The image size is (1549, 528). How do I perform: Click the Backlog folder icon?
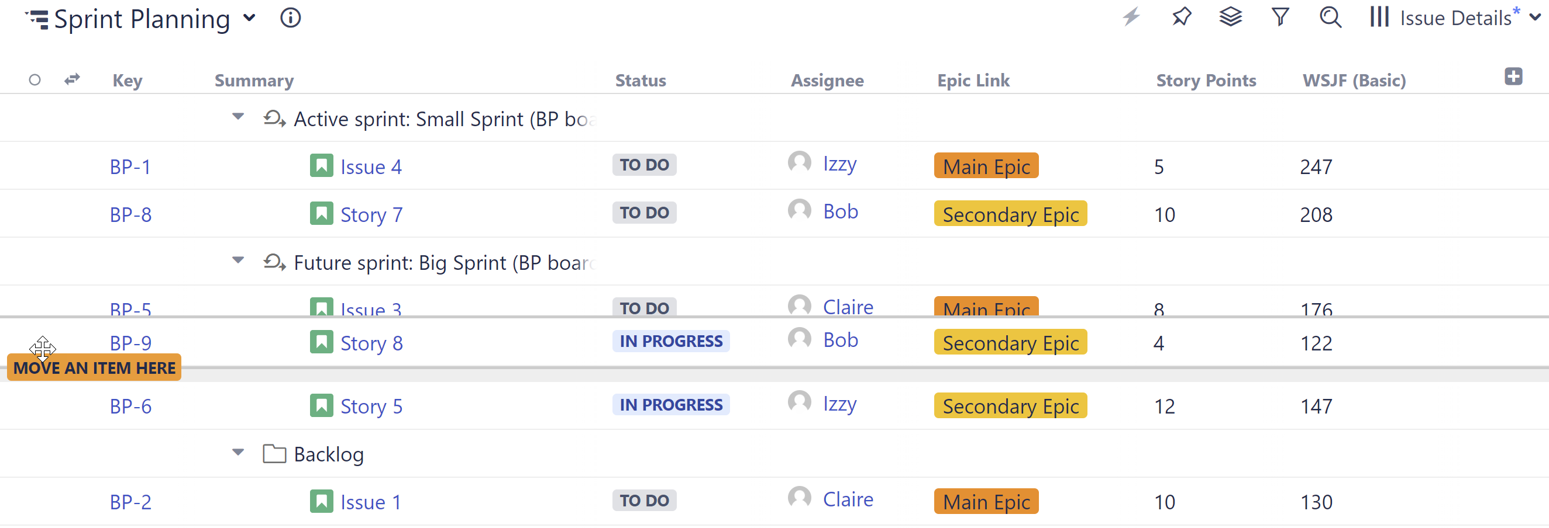click(276, 454)
